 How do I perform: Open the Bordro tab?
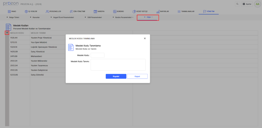pos(118,11)
